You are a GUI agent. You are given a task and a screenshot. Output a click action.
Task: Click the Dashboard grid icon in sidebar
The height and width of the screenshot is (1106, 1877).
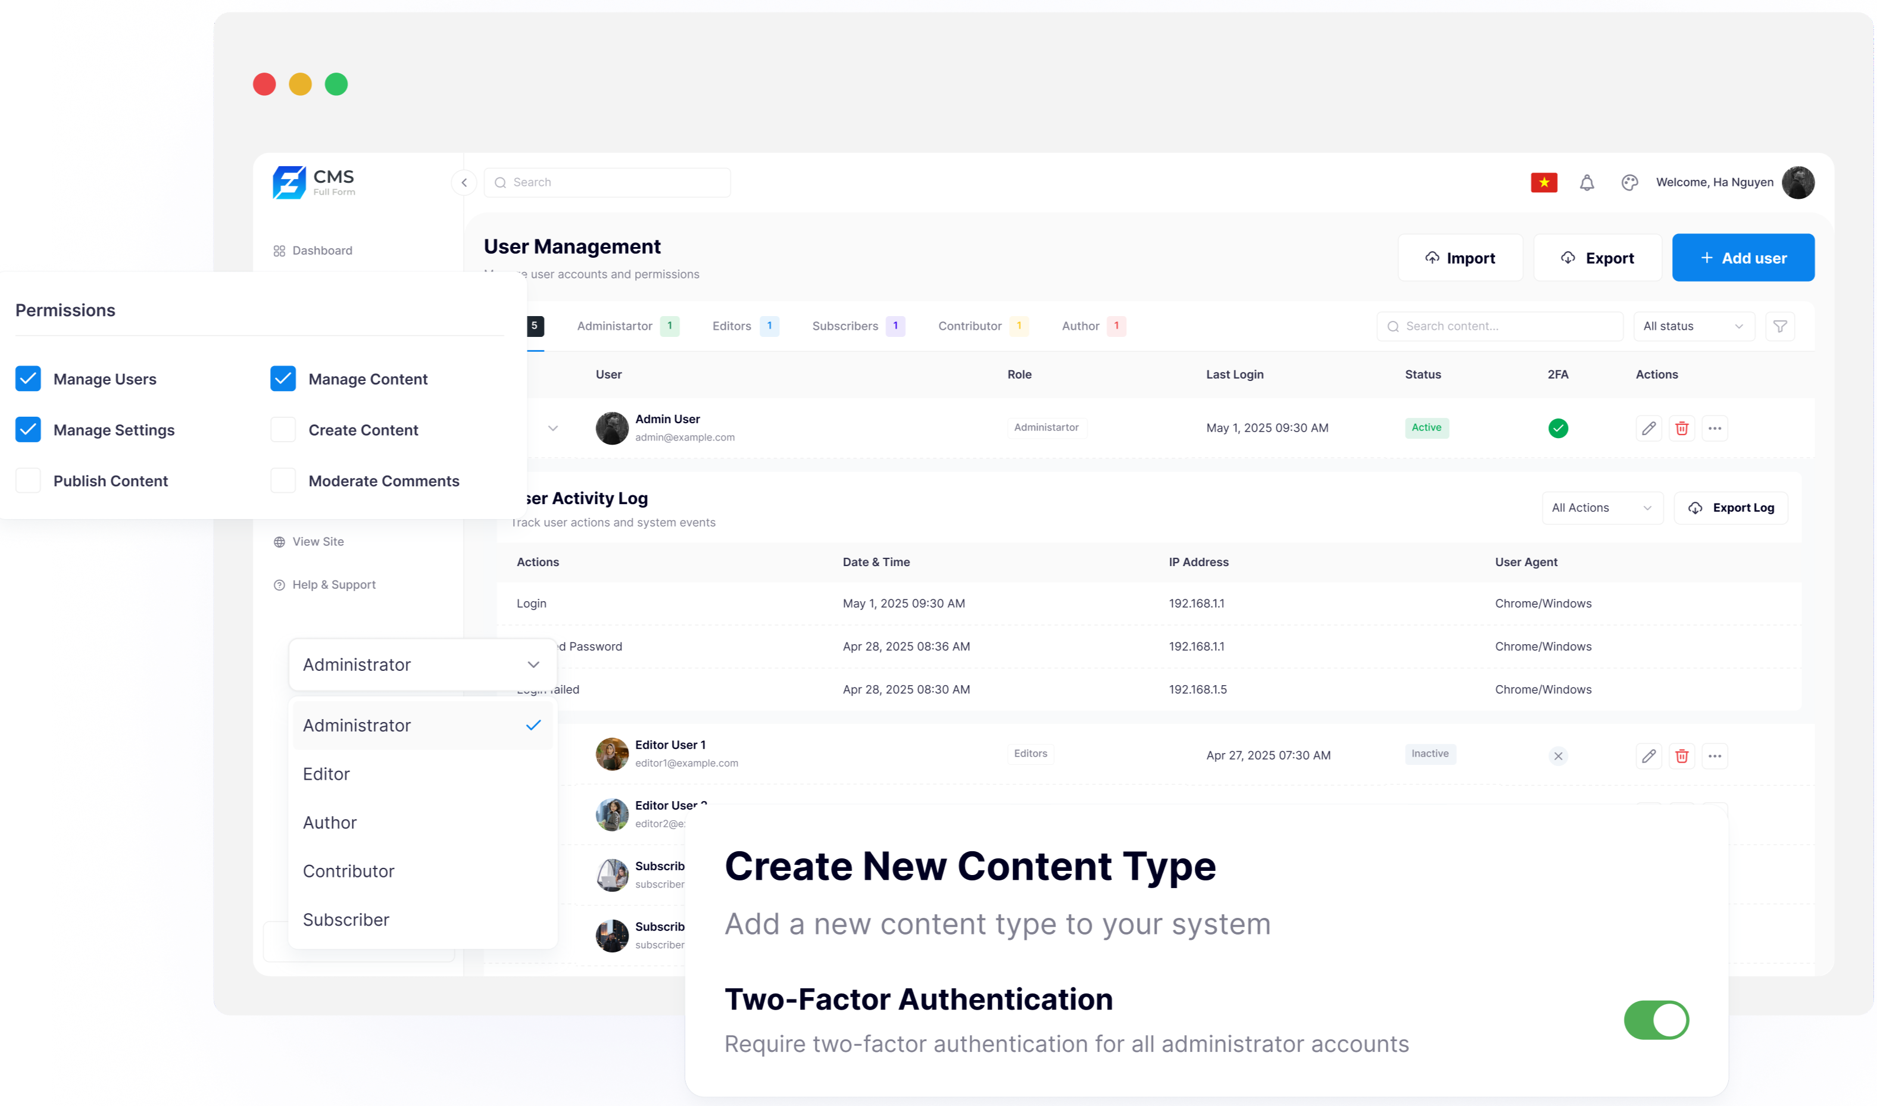point(279,251)
